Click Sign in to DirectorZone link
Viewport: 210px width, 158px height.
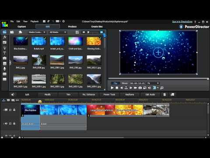pyautogui.click(x=182, y=22)
